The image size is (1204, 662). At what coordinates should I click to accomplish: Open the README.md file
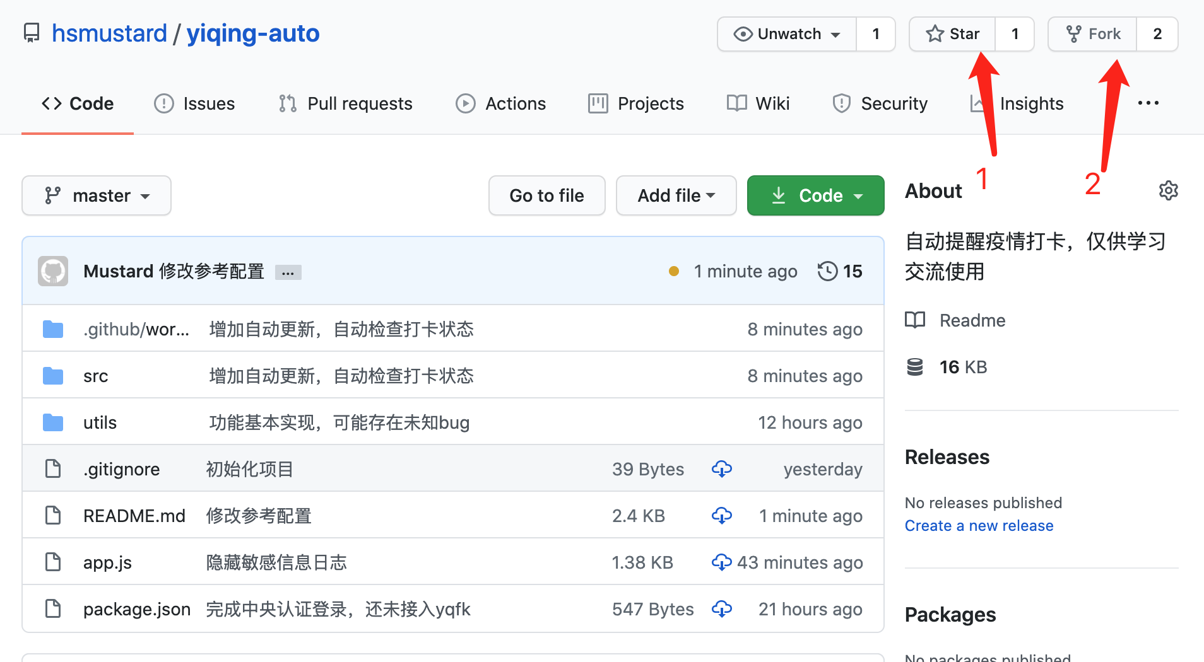(134, 516)
